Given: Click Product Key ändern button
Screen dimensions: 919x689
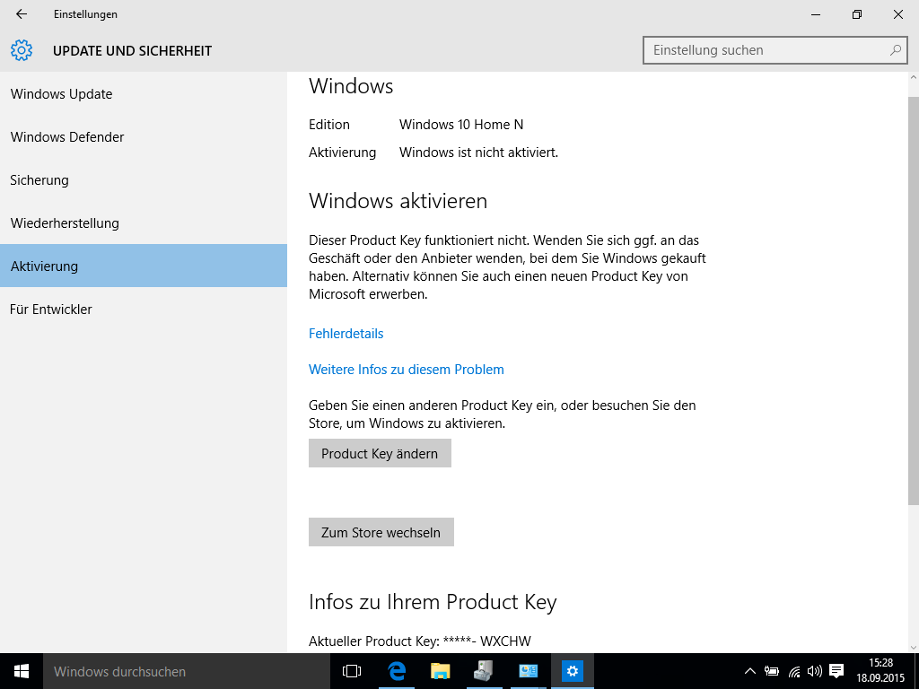Looking at the screenshot, I should 380,453.
